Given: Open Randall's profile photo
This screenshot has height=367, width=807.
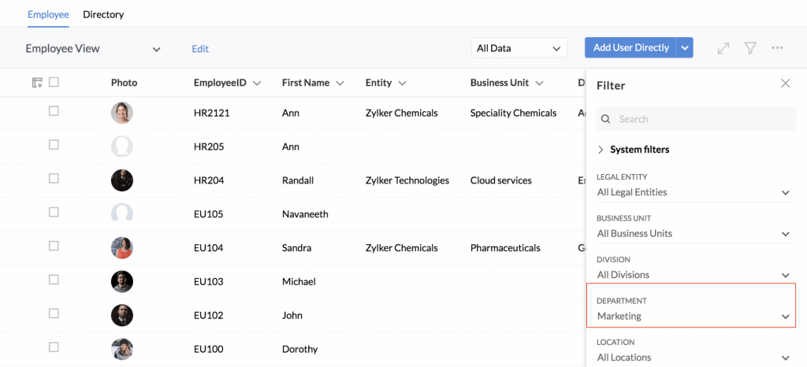Looking at the screenshot, I should point(122,180).
